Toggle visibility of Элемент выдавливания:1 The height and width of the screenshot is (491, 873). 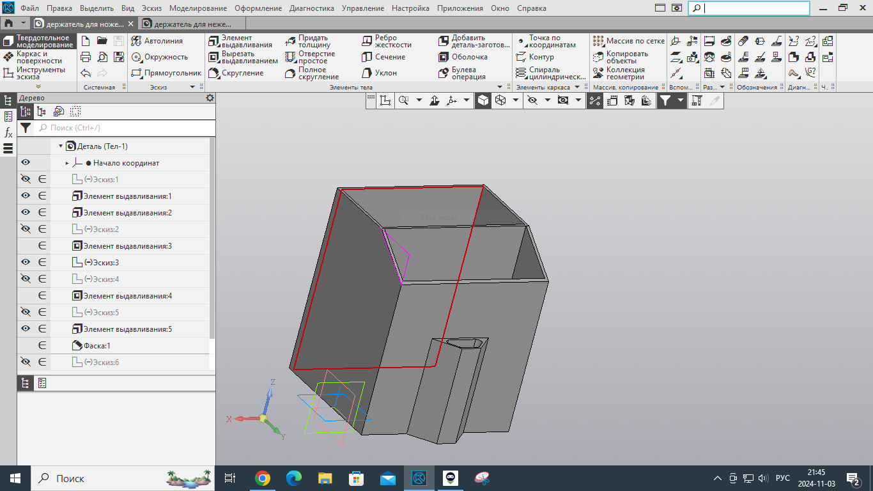point(26,196)
